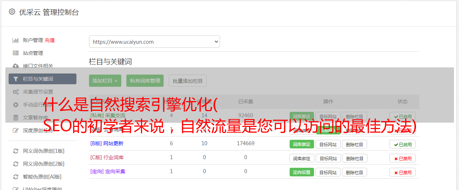
Task: Click 目标网站 in the 定向采集 row
Action: tap(328, 172)
